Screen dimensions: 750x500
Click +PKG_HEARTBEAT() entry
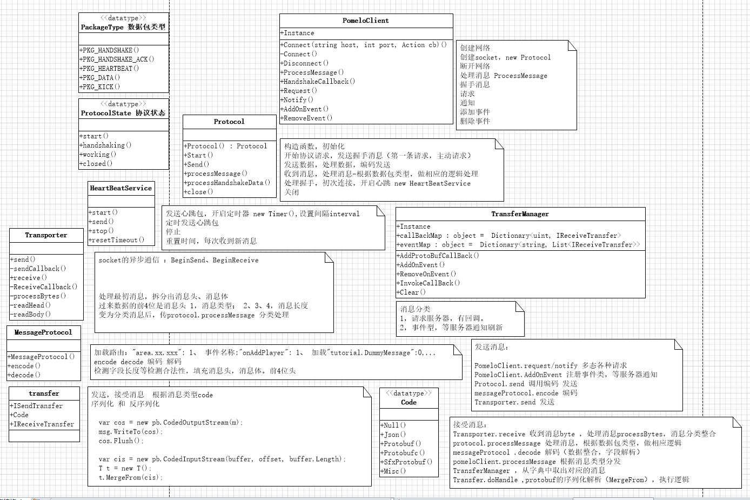click(109, 69)
